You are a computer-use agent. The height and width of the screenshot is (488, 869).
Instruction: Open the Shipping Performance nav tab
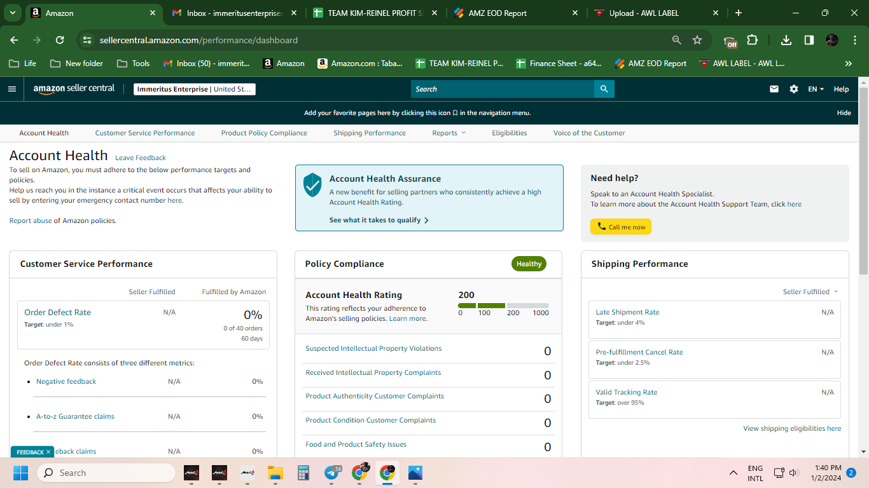370,133
